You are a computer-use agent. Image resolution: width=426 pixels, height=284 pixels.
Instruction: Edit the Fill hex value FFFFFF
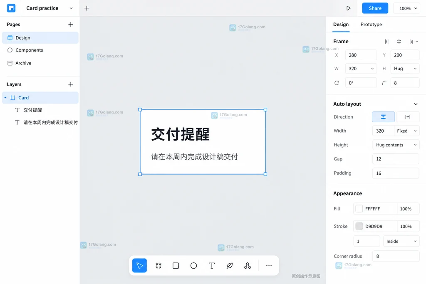pyautogui.click(x=379, y=209)
